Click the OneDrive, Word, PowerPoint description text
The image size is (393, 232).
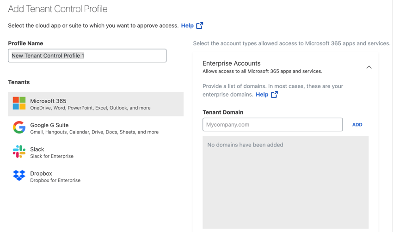click(x=90, y=108)
